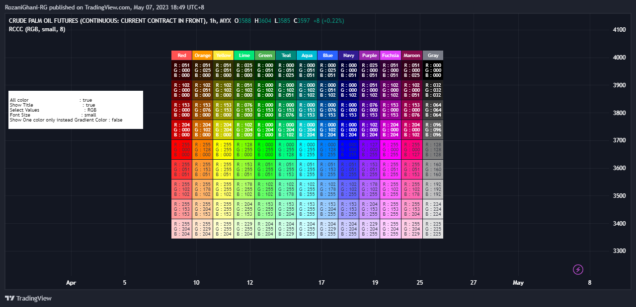Click the Navy header swatch

349,56
